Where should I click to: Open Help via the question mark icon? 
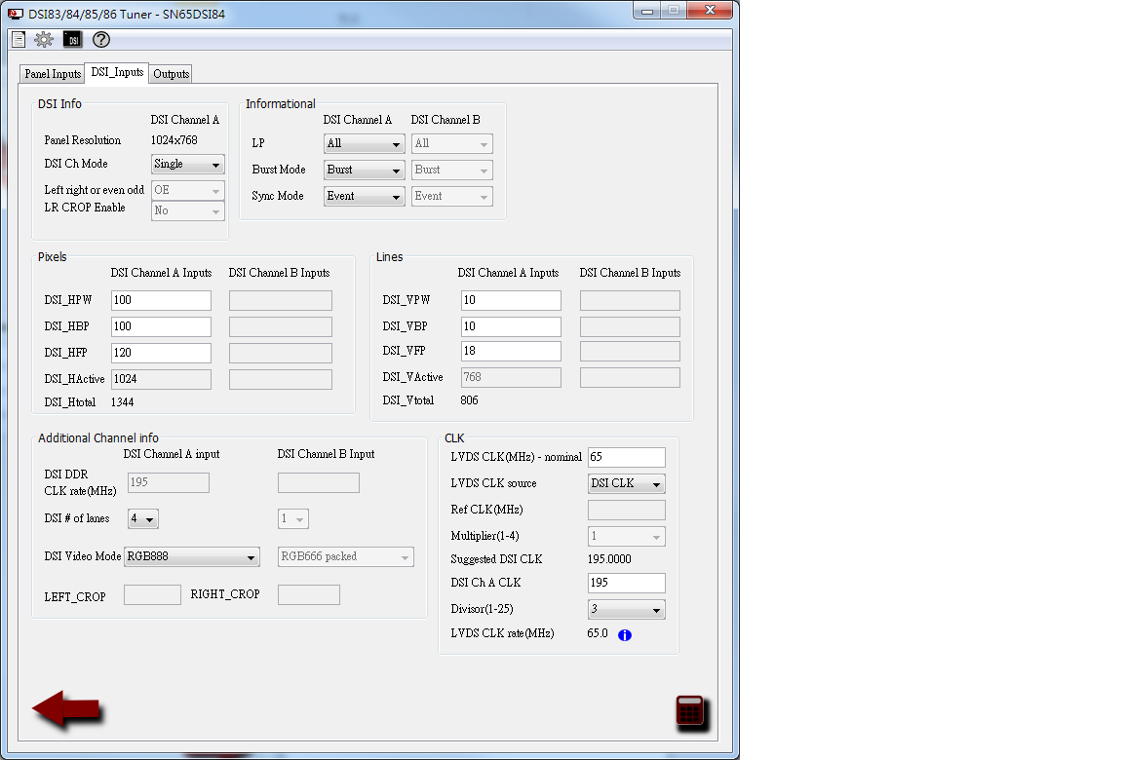(x=99, y=39)
